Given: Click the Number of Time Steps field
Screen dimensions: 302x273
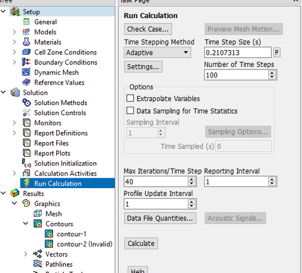Looking at the screenshot, I should pos(236,75).
